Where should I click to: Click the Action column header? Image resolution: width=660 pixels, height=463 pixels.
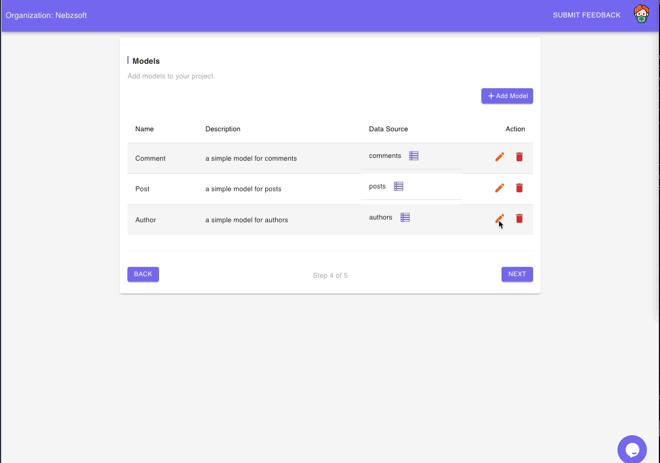tap(515, 129)
